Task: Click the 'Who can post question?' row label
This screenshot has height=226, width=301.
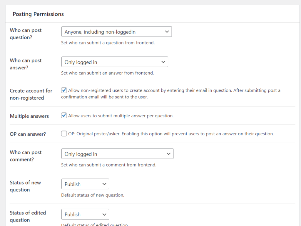Action: pyautogui.click(x=26, y=34)
